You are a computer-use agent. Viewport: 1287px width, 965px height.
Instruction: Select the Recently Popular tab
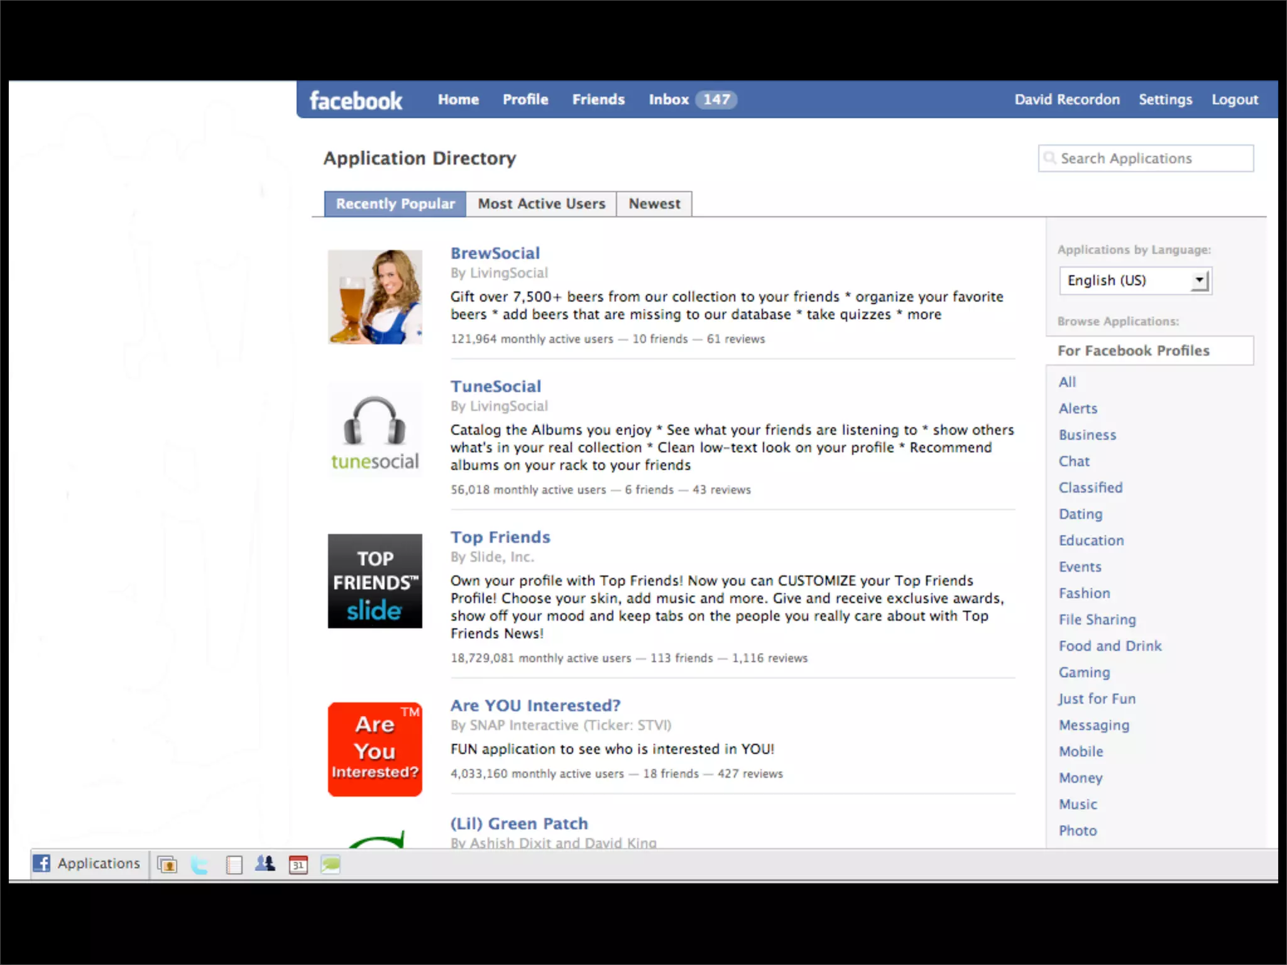[x=395, y=204]
